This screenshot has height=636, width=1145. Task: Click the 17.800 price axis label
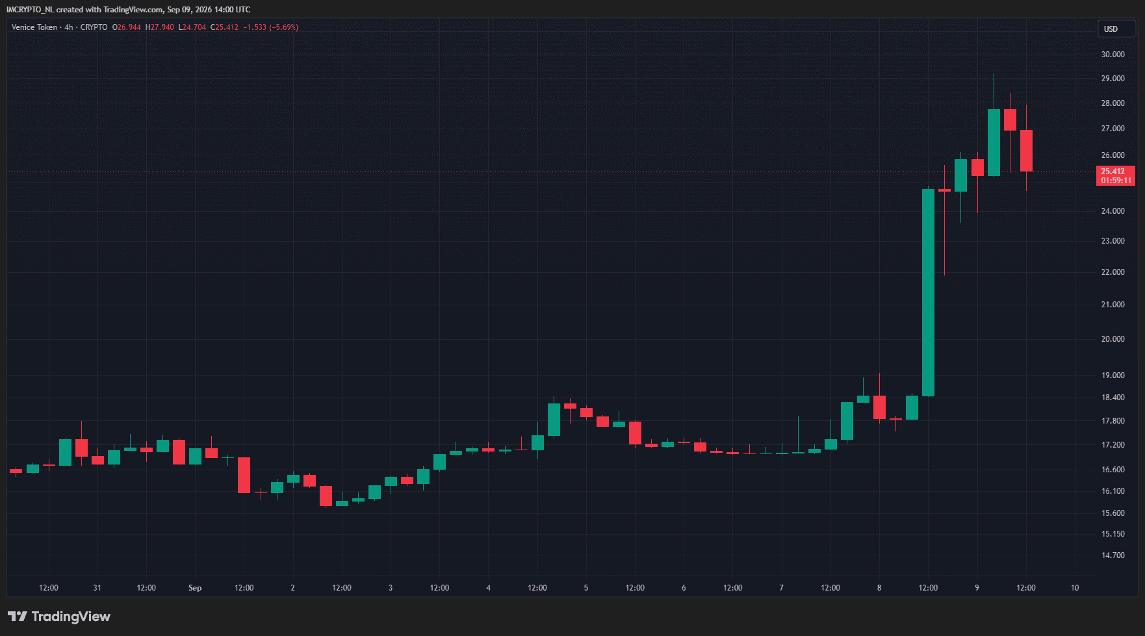[1113, 421]
